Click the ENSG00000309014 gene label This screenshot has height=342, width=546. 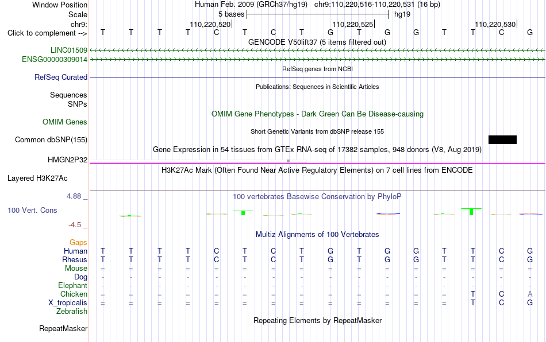(55, 60)
